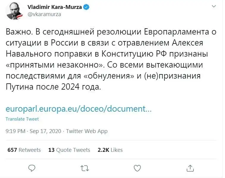Image resolution: width=225 pixels, height=178 pixels.
Task: Show the 2.2K Likes list
Action: [x=110, y=150]
